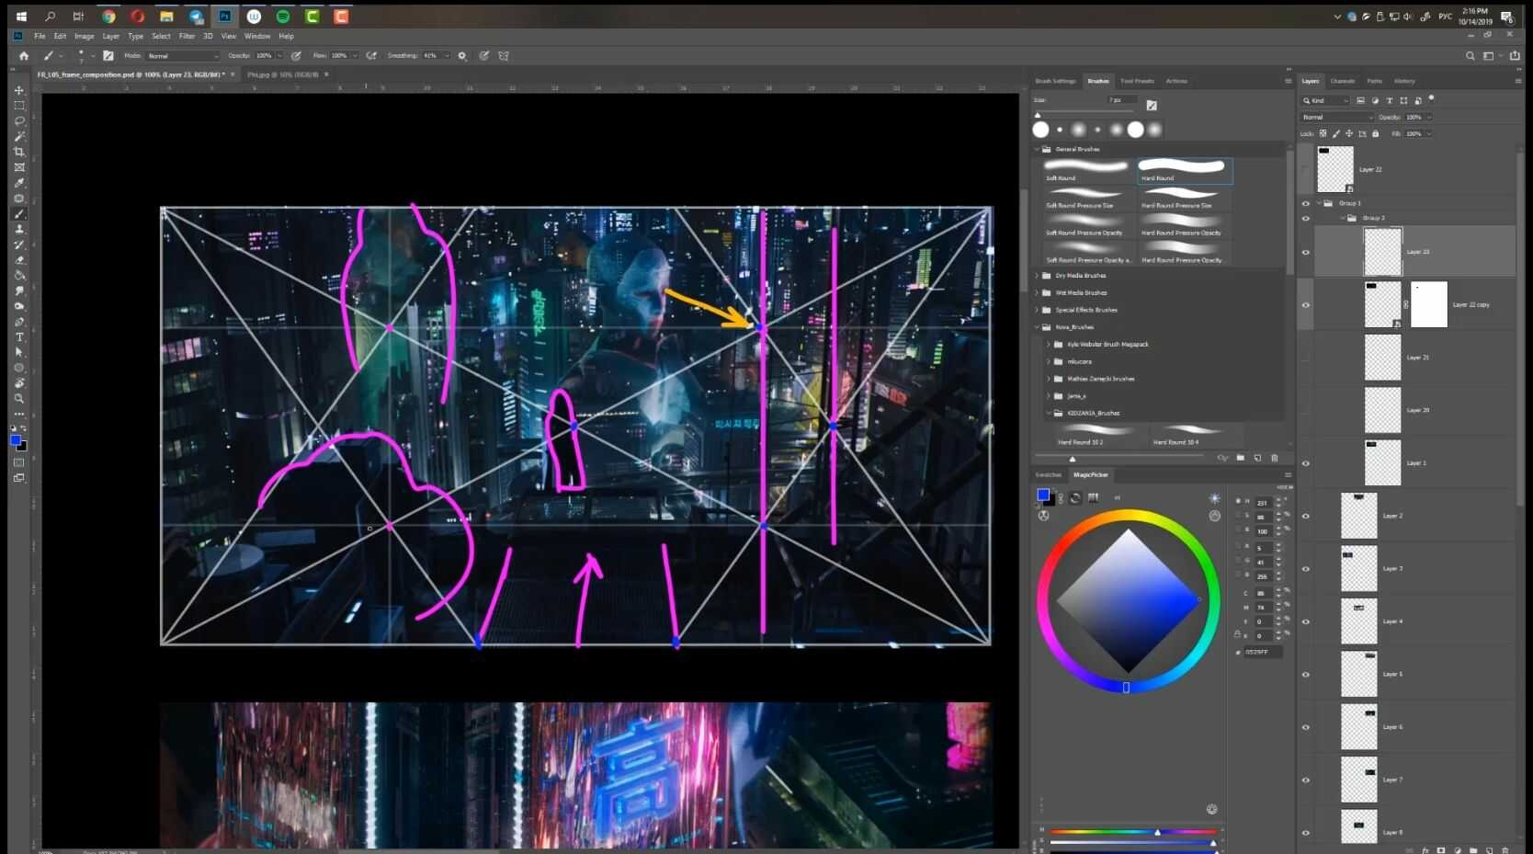Open the brush settings panel toggle icon

point(108,56)
